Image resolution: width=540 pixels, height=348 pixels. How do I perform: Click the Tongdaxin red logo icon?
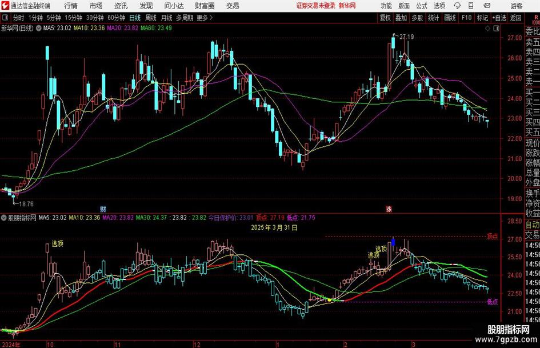coord(5,6)
